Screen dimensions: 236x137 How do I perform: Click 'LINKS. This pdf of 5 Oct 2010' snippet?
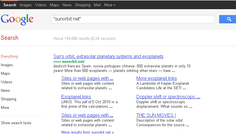(x=86, y=102)
